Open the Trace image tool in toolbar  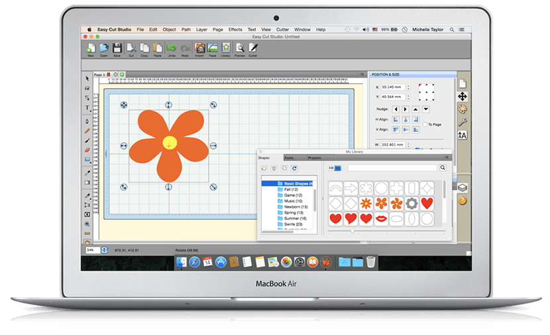coord(213,49)
